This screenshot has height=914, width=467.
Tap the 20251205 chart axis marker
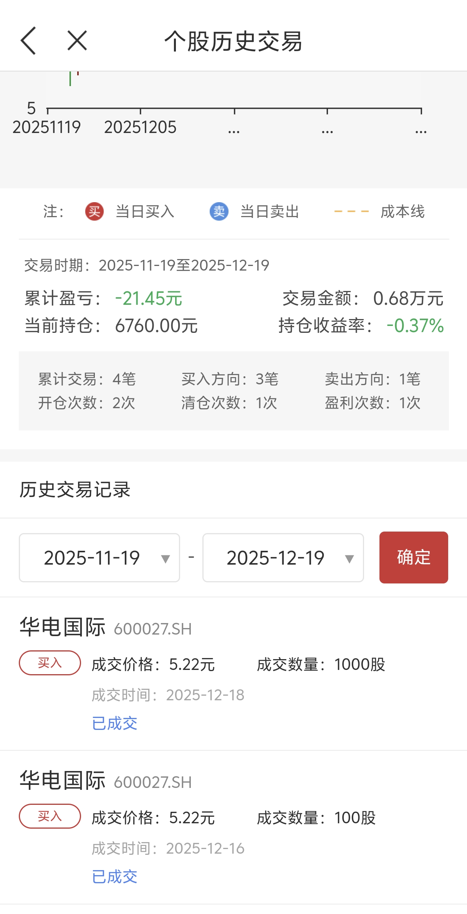140,127
